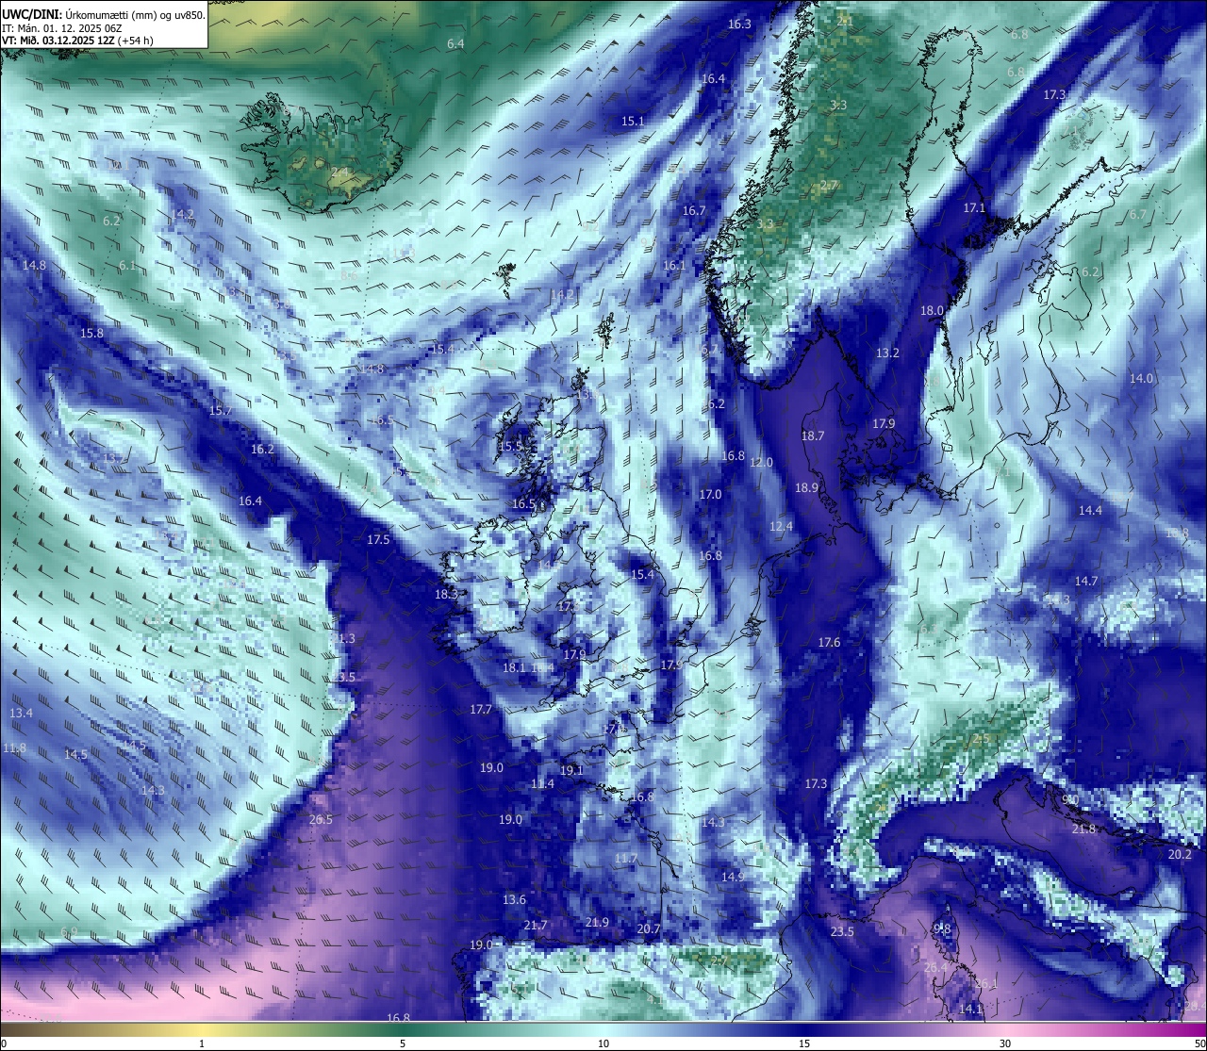
Task: Click the 6.7 value label
Action: tap(1138, 215)
